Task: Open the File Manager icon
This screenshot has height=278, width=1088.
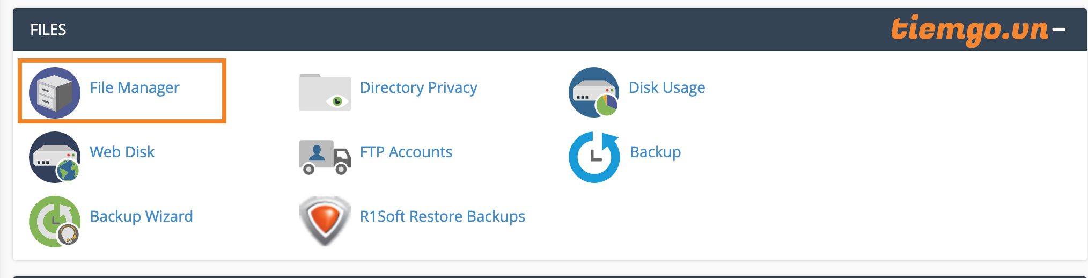Action: tap(55, 92)
